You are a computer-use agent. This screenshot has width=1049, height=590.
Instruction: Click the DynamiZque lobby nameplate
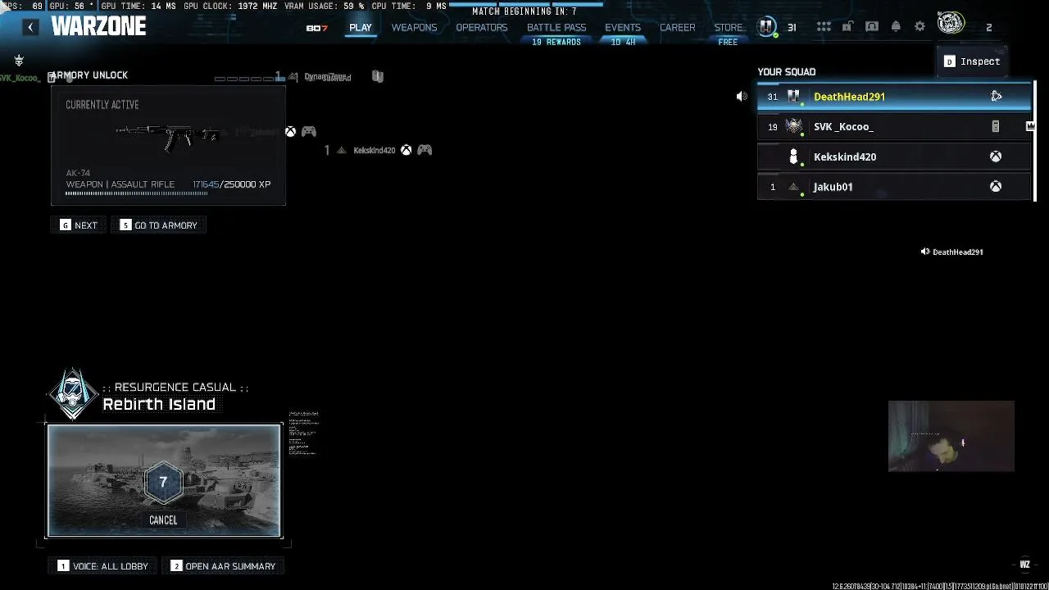328,77
